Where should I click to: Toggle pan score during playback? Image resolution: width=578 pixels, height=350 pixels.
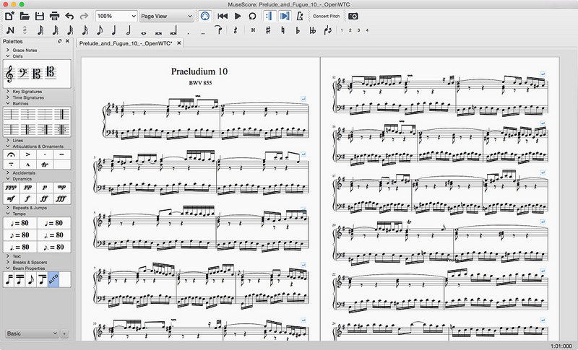point(285,16)
